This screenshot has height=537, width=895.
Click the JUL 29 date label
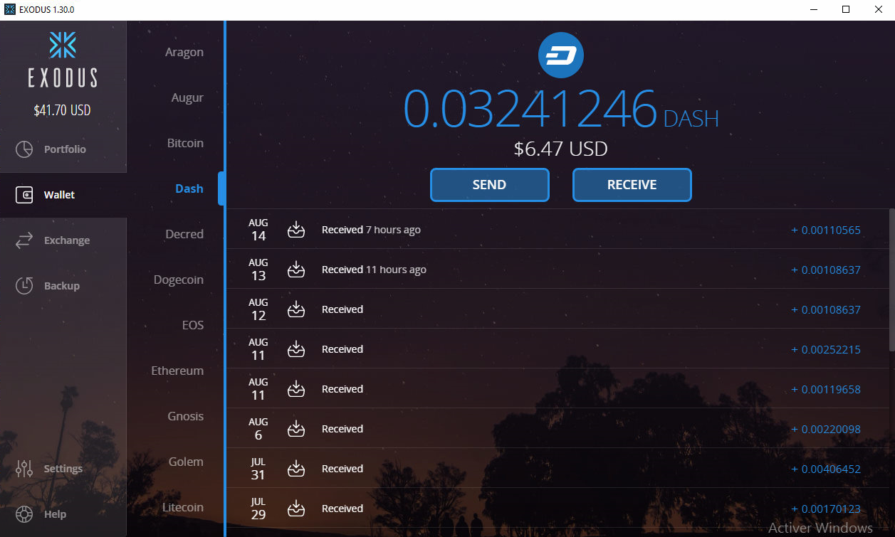click(258, 509)
